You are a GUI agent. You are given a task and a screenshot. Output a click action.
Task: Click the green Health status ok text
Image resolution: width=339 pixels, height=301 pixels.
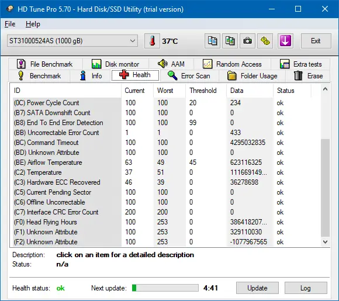(61, 288)
